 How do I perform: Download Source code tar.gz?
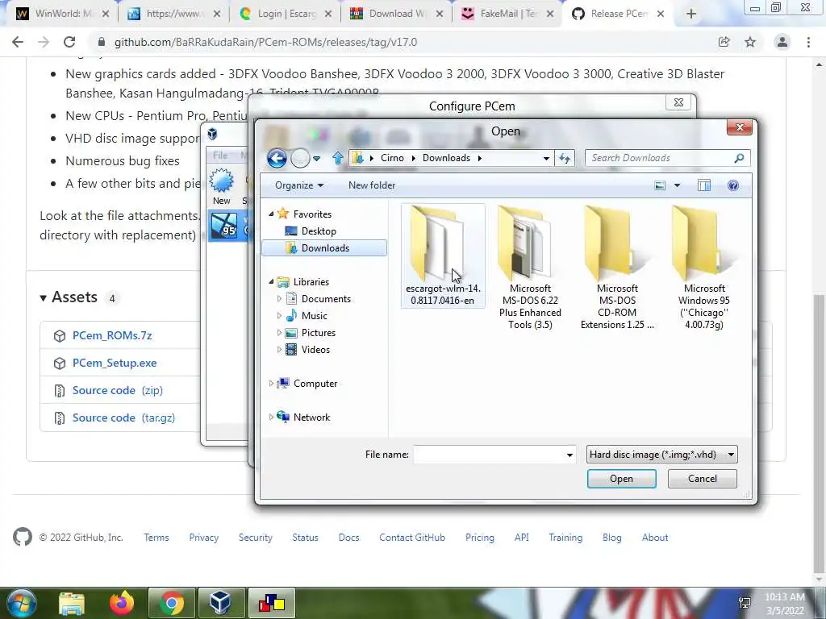coord(123,418)
